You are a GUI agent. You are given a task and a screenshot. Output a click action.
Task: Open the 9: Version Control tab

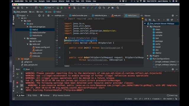[62, 95]
